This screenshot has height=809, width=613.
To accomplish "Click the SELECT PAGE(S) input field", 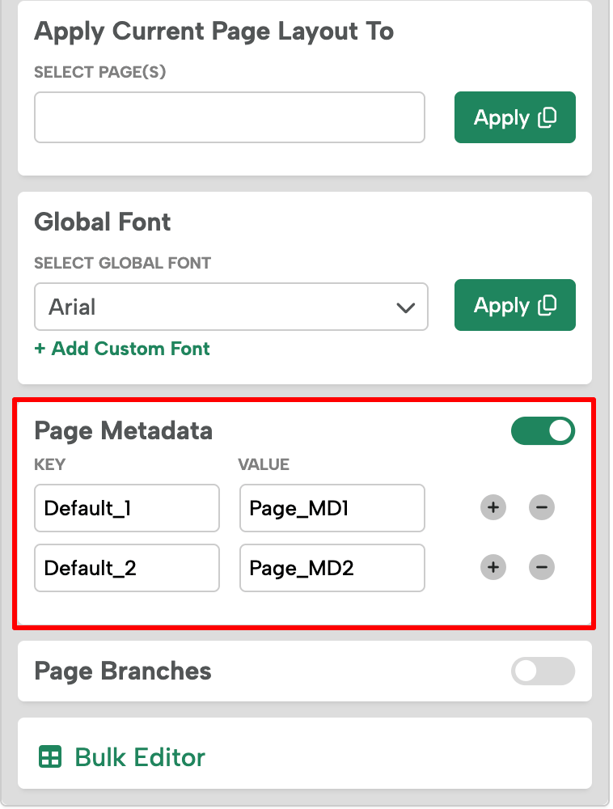I will point(230,117).
